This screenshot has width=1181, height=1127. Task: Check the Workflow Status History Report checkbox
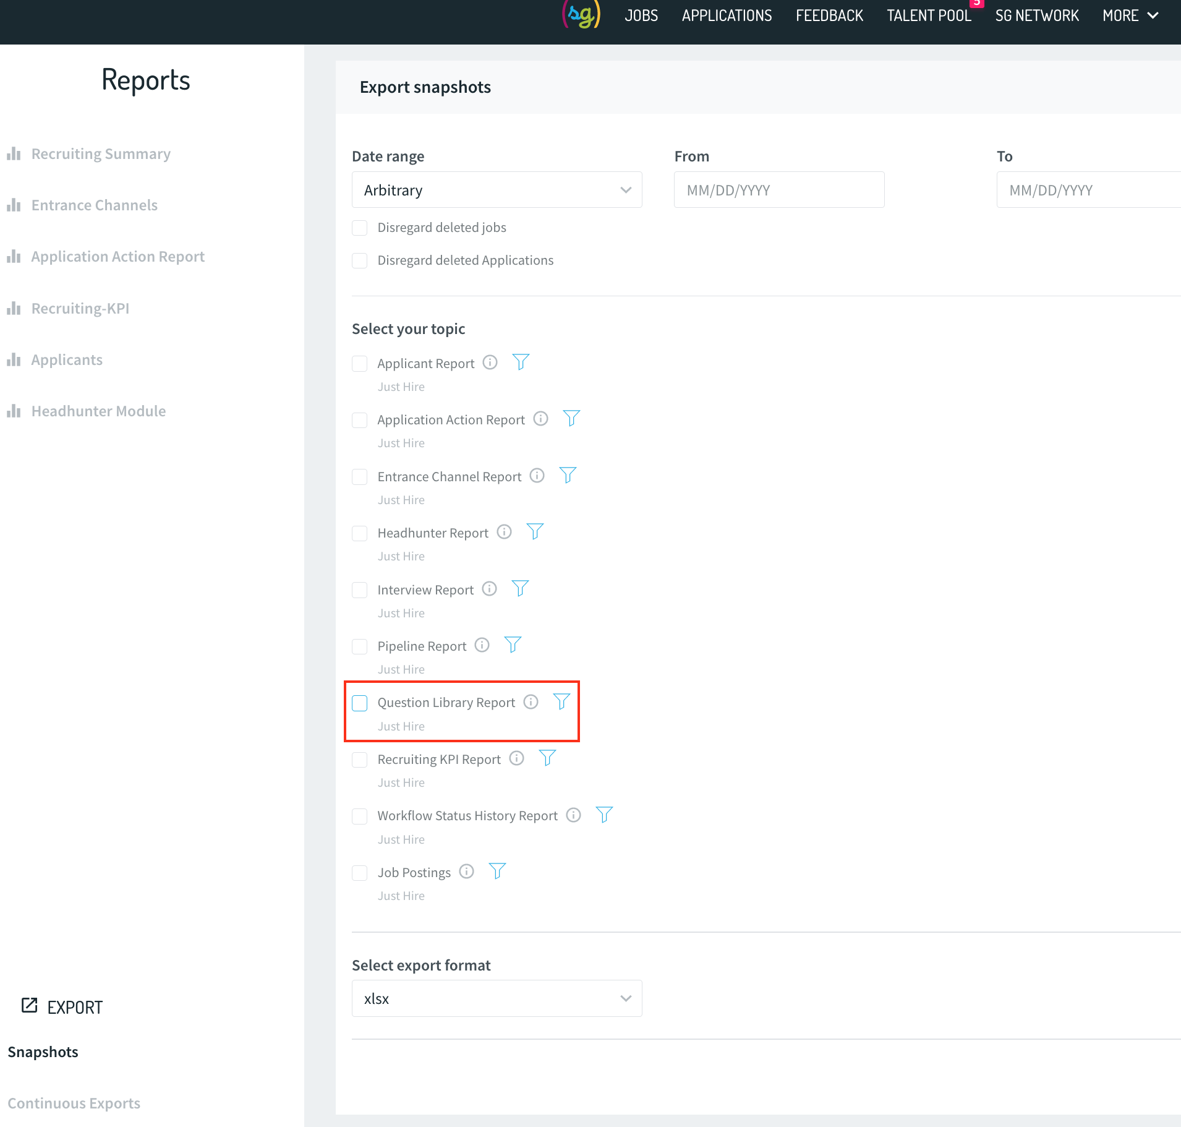[x=359, y=816]
